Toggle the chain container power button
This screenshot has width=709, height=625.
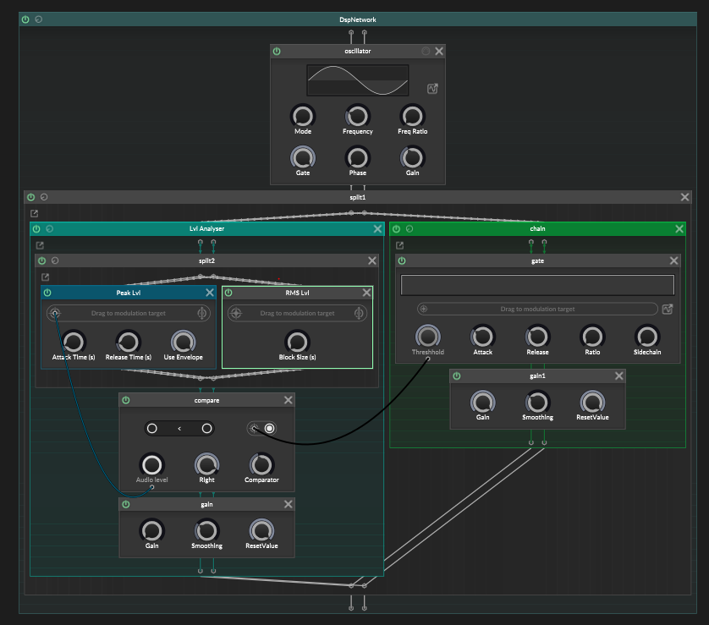[x=397, y=228]
